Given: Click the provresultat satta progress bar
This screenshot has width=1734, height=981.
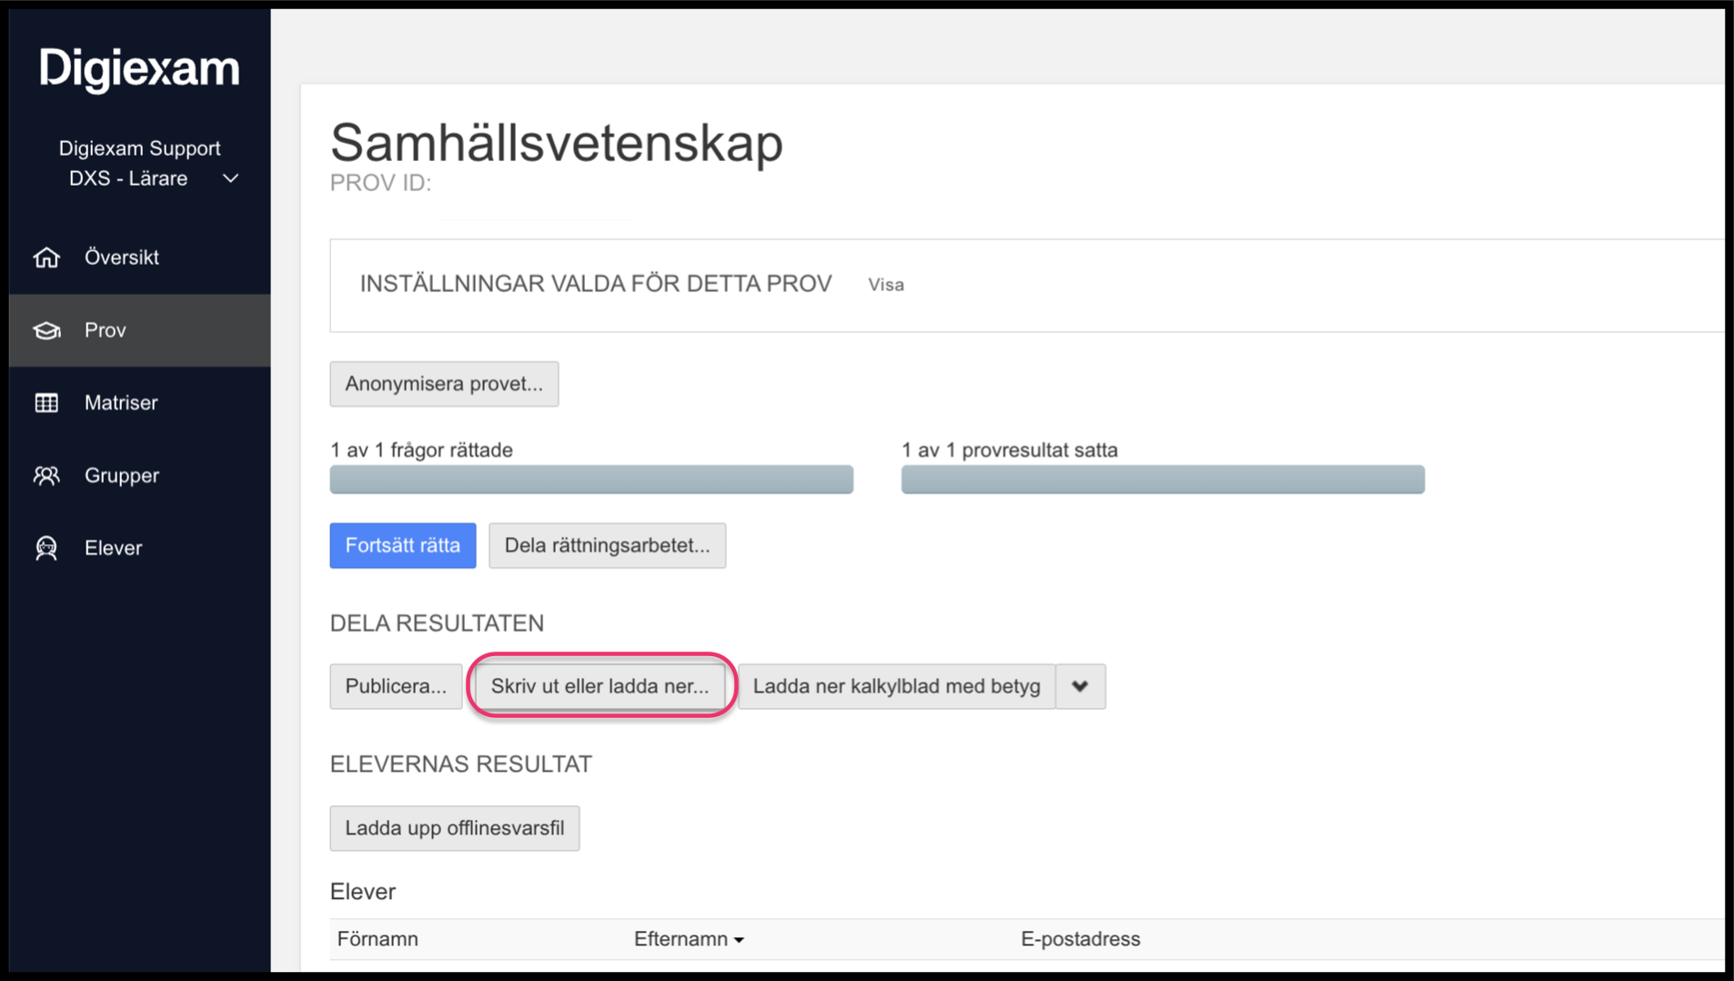Looking at the screenshot, I should pos(1163,480).
